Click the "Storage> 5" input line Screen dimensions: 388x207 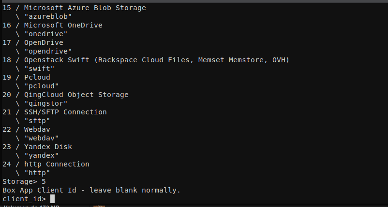click(24, 181)
